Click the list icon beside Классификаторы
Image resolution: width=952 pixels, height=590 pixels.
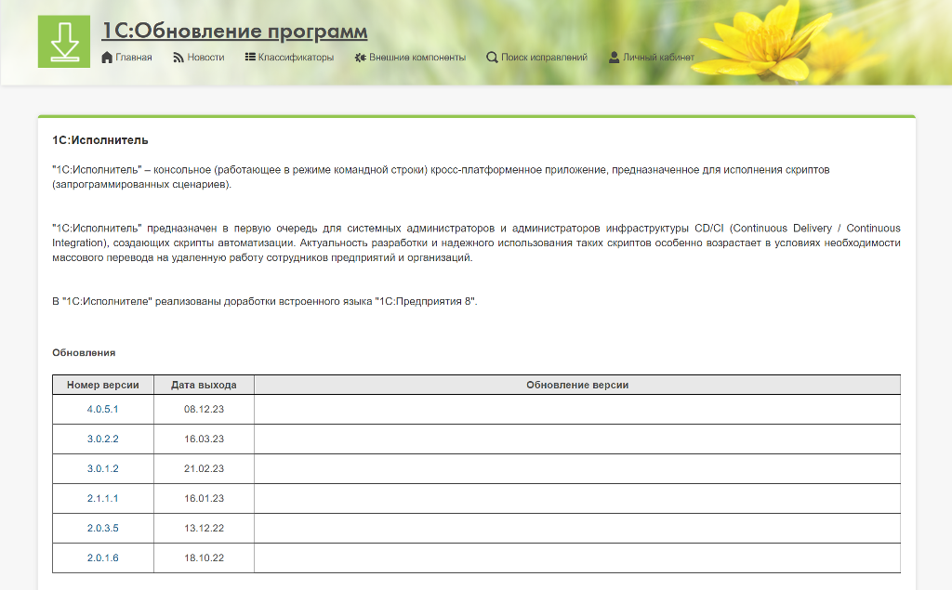pos(250,58)
